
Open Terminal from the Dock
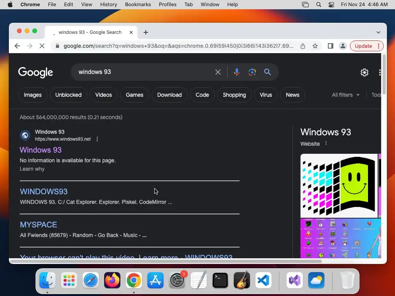(x=220, y=280)
